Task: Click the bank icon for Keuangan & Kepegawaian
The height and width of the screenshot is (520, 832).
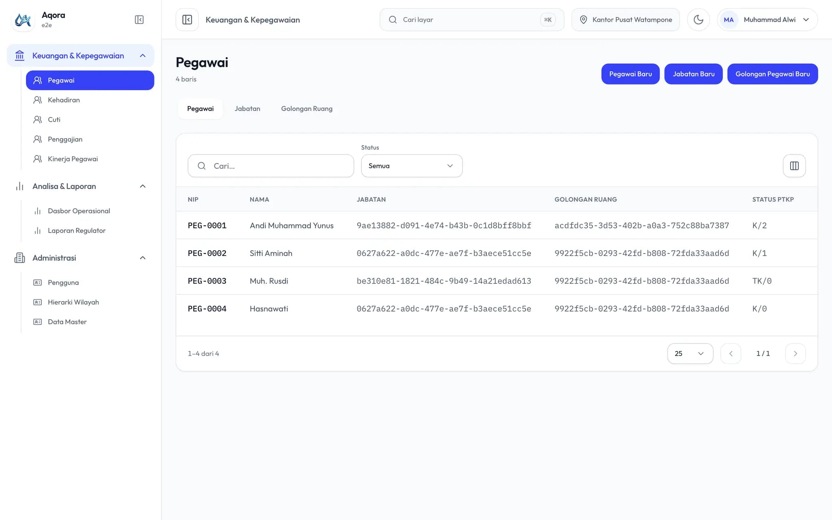Action: pyautogui.click(x=19, y=56)
